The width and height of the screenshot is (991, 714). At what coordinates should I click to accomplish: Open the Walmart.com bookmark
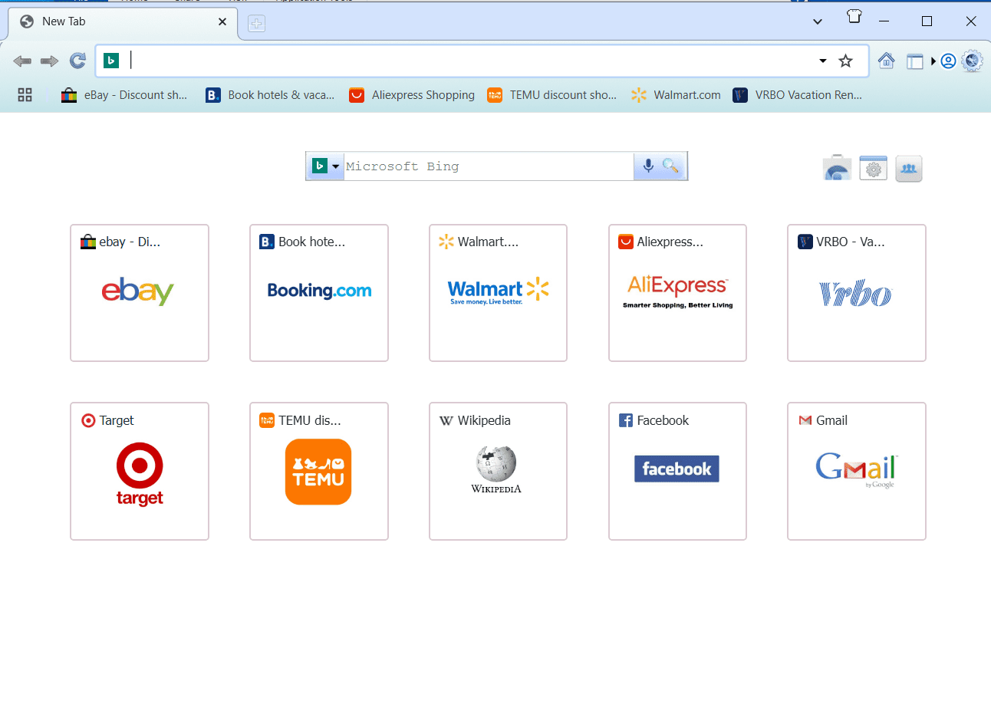[676, 95]
